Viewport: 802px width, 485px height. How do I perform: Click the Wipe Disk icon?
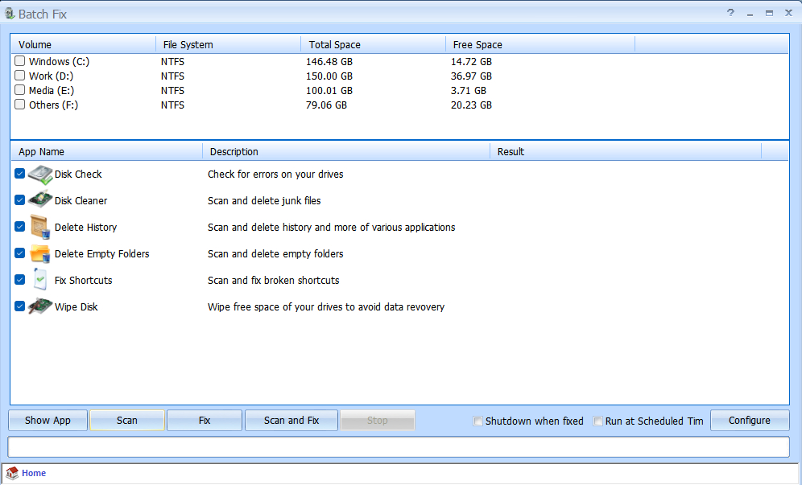40,306
